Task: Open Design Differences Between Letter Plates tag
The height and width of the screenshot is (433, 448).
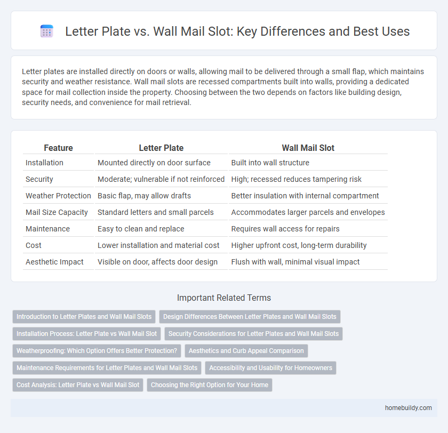Action: [250, 316]
